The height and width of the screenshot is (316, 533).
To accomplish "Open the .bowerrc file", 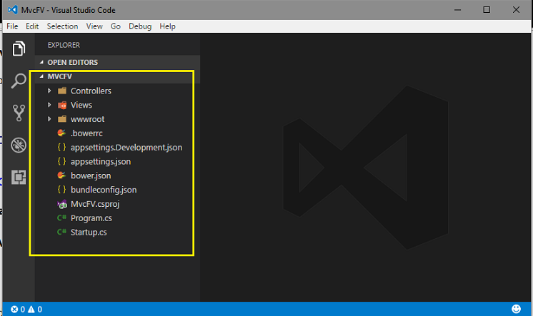I will tap(86, 133).
